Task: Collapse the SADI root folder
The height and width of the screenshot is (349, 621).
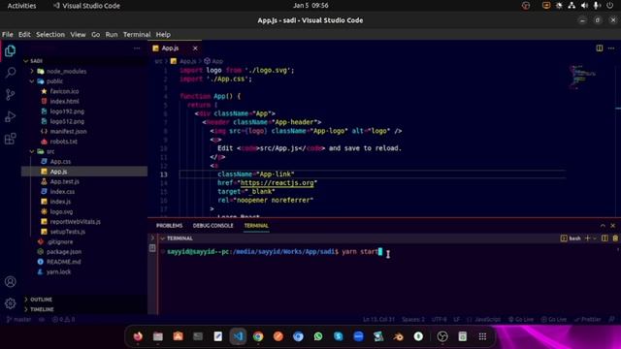Action: 84,61
